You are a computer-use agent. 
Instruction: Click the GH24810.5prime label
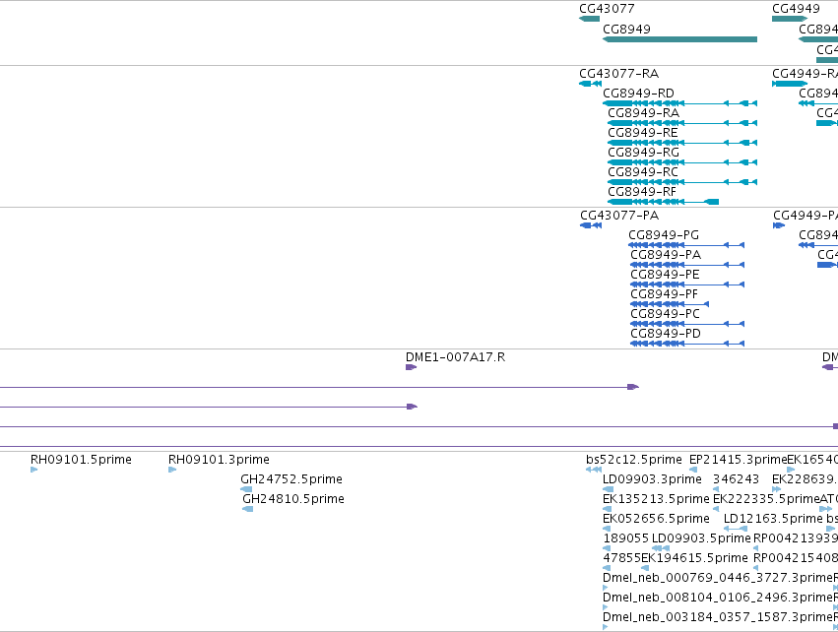coord(293,499)
